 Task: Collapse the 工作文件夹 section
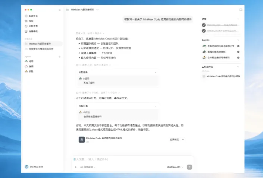click(238, 67)
